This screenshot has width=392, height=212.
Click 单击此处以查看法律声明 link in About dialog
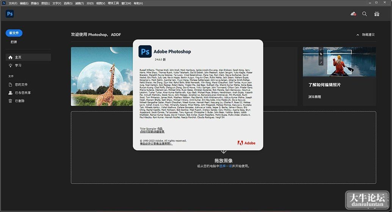click(156, 143)
